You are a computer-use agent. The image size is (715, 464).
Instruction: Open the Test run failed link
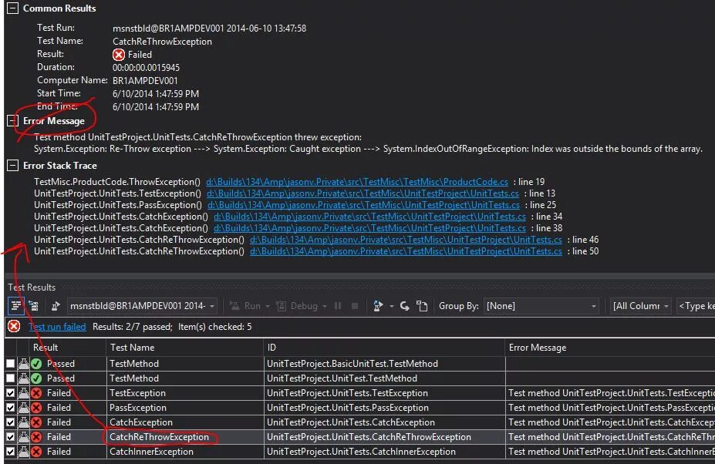tap(57, 327)
